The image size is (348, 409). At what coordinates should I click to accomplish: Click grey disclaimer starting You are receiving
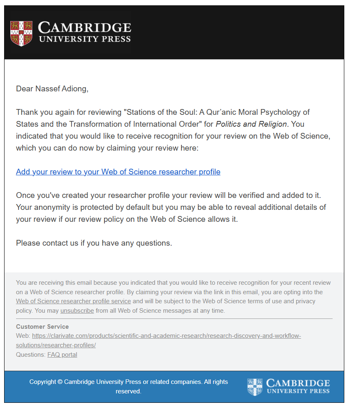[x=173, y=297]
